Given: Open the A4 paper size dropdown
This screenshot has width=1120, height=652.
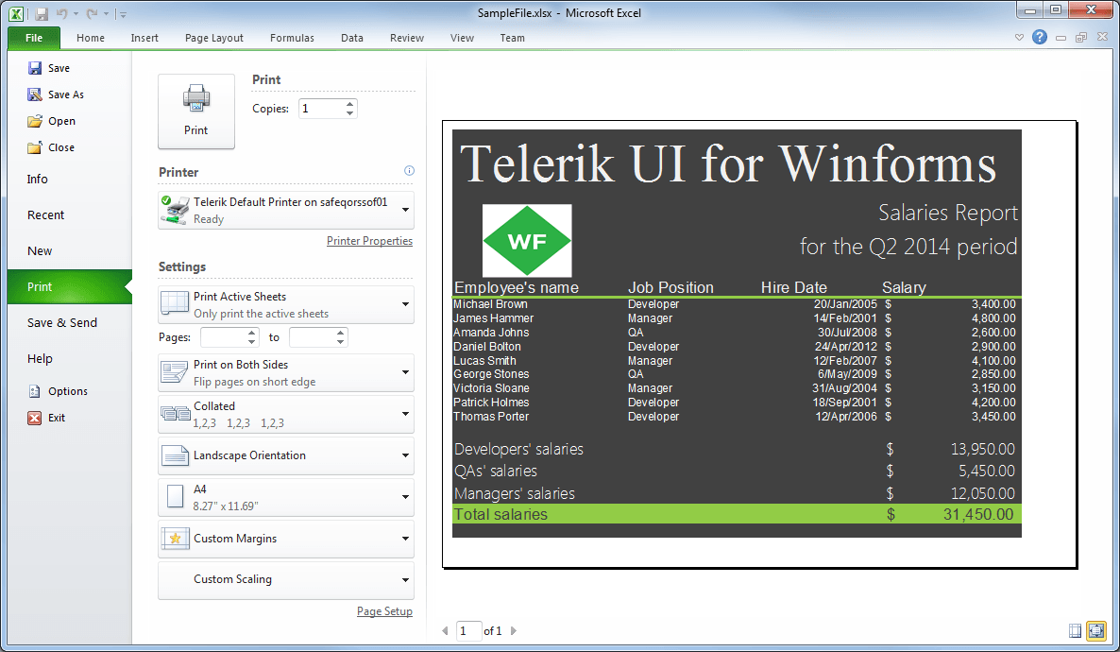Looking at the screenshot, I should 286,497.
